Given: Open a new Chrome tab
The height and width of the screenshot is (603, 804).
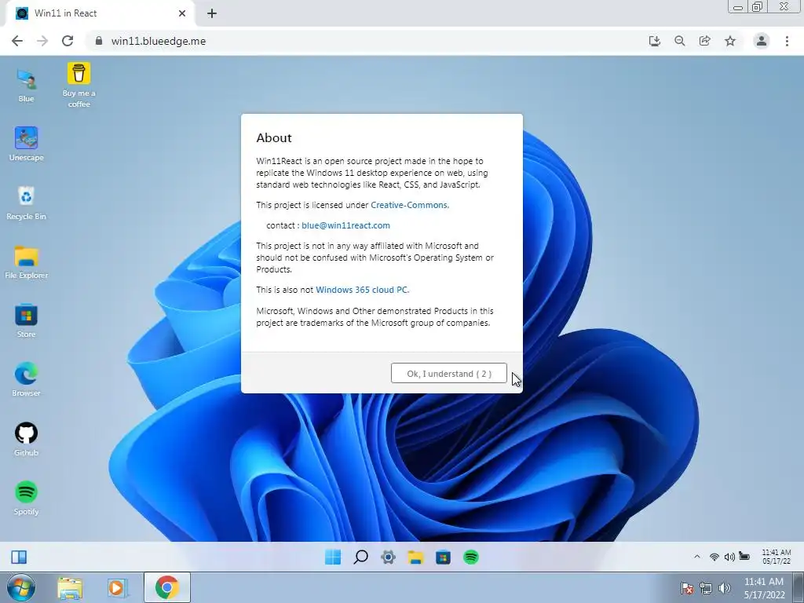Looking at the screenshot, I should pos(212,13).
